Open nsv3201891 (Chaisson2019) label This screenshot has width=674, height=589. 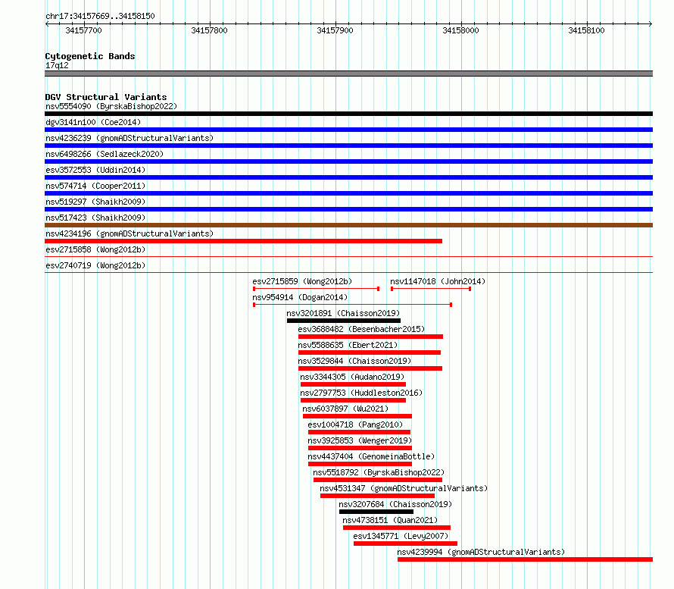pos(343,313)
